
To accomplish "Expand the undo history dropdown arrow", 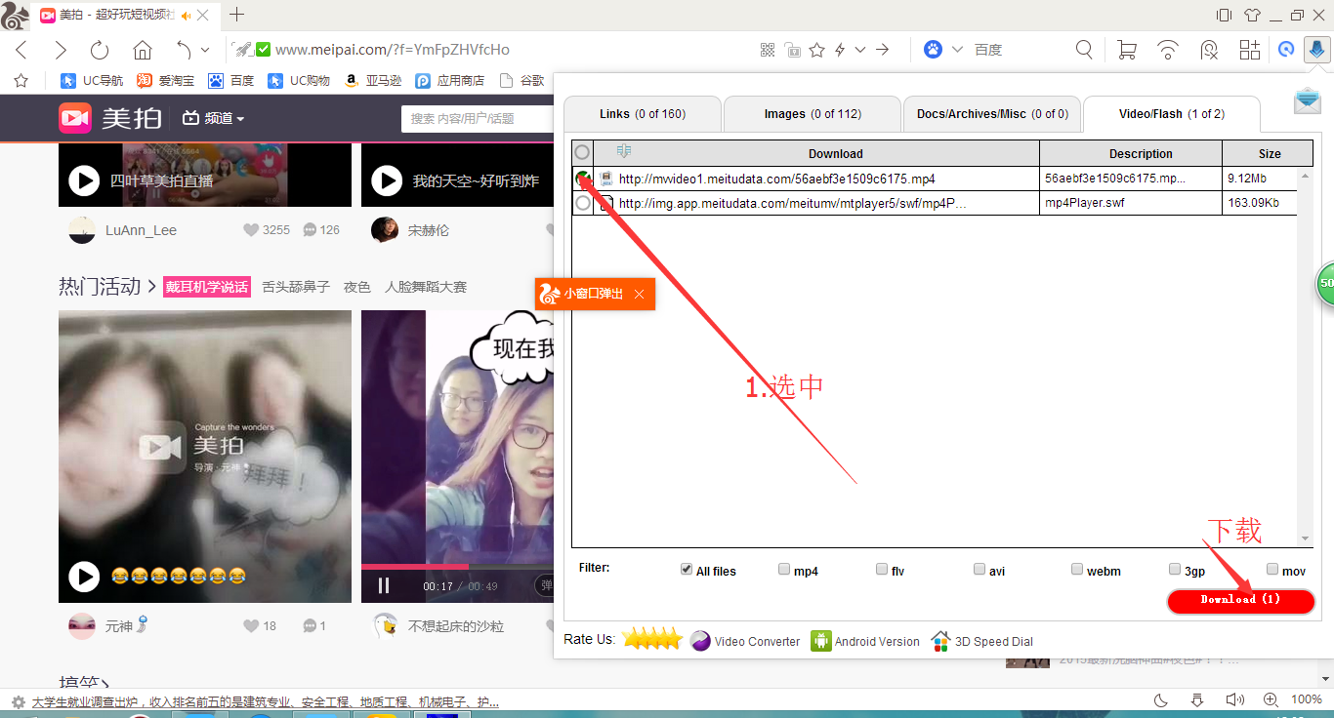I will tap(205, 50).
